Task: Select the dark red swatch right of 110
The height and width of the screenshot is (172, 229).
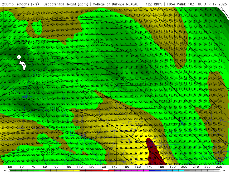Action: point(83,171)
